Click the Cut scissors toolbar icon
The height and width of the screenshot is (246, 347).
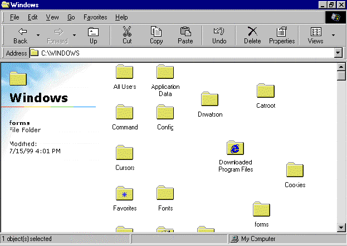coord(127,35)
